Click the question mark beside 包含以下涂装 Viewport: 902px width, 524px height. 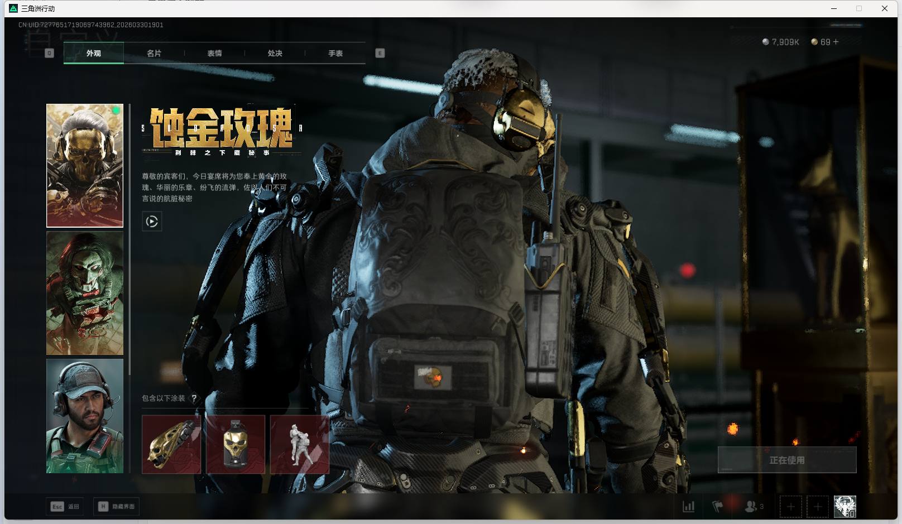tap(194, 398)
